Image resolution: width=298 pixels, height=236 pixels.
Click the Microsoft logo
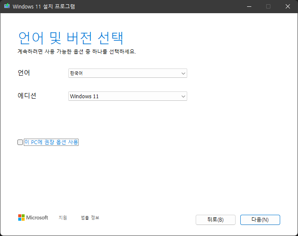pyautogui.click(x=33, y=218)
